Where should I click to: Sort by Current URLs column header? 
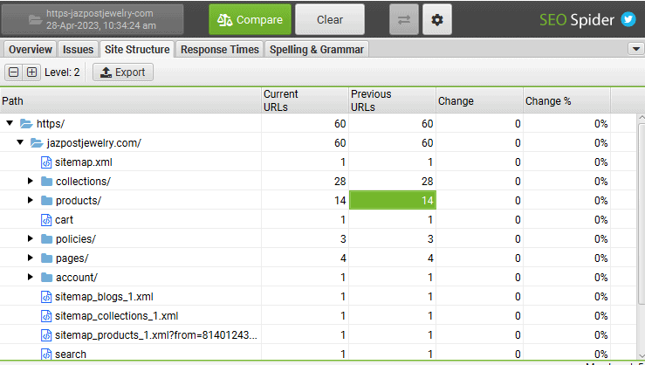tap(305, 100)
